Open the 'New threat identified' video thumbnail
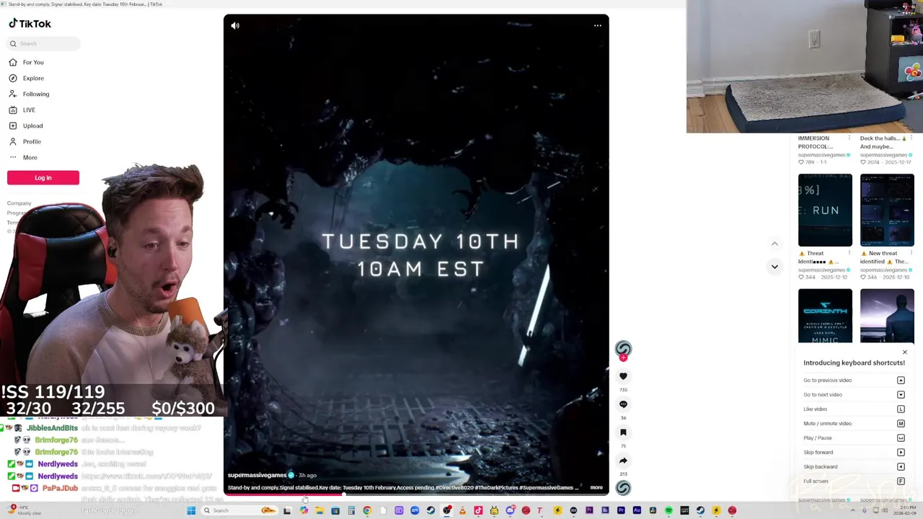This screenshot has height=519, width=923. (x=887, y=210)
